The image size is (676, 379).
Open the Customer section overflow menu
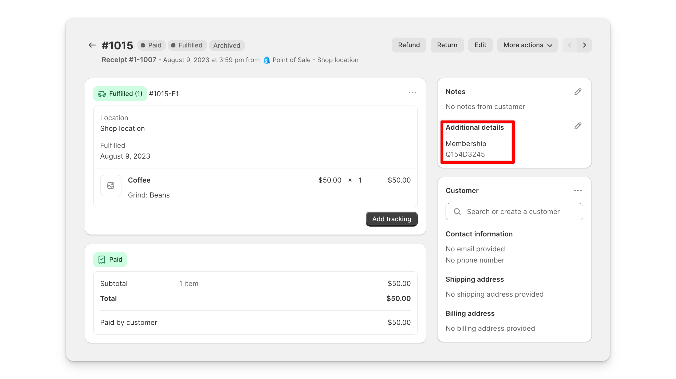(578, 190)
